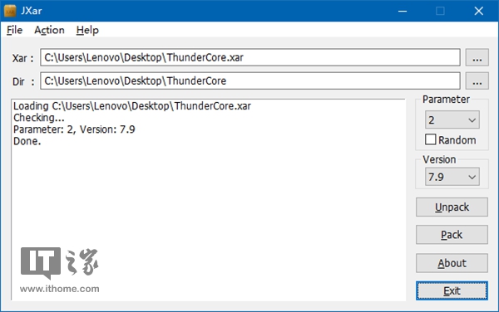
Task: Enable the Random checkbox
Action: (x=431, y=139)
